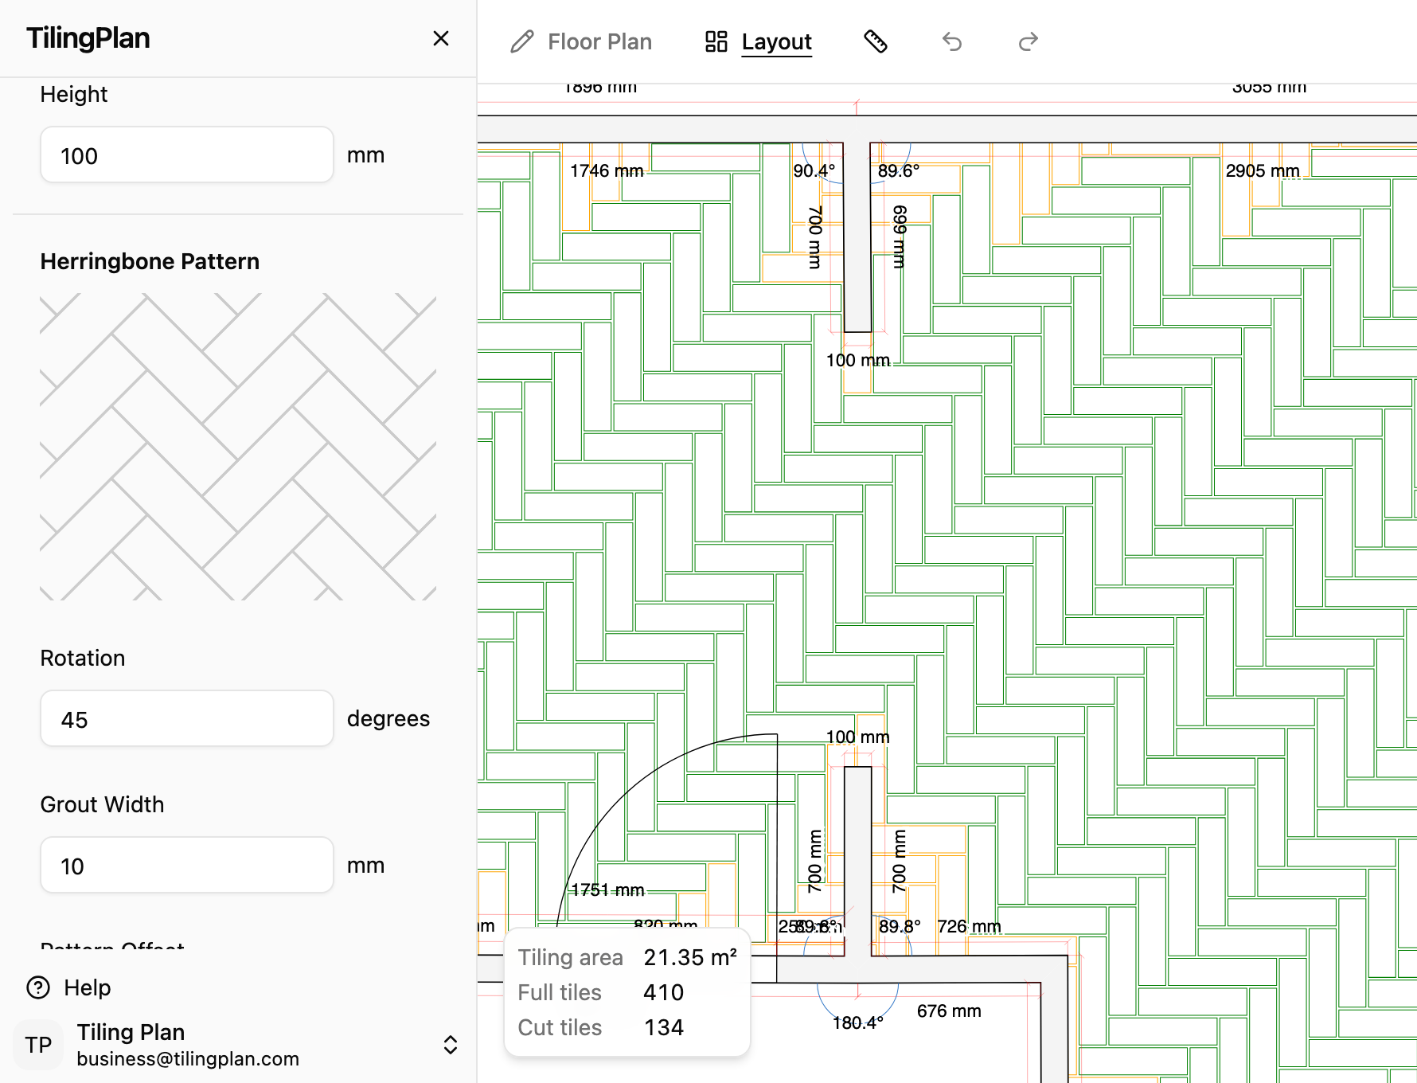The image size is (1417, 1083).
Task: Click the pencil icon beside Floor Plan
Action: click(522, 41)
